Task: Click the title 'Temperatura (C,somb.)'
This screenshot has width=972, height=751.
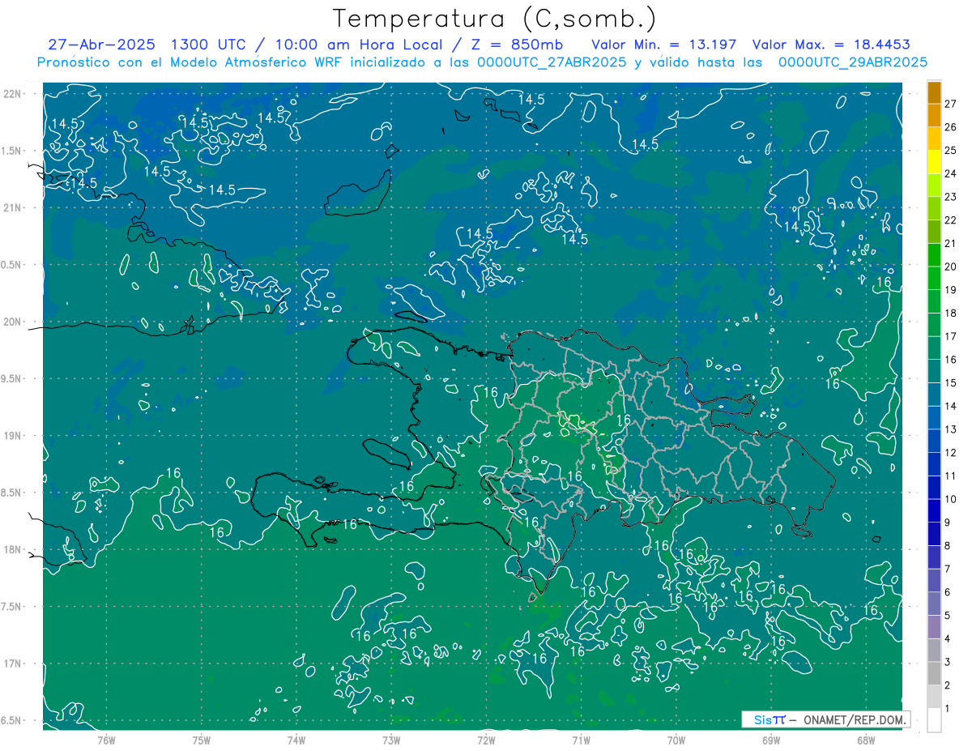Action: 495,19
